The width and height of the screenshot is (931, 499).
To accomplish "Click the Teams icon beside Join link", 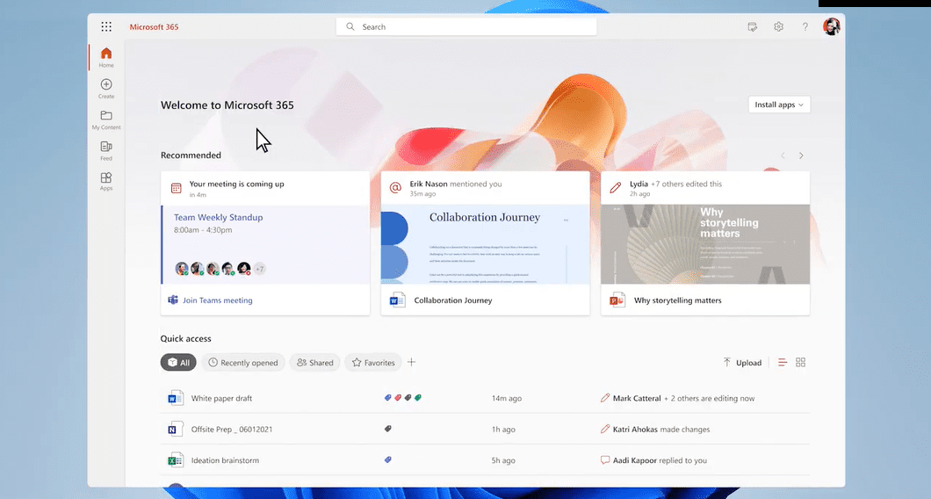I will 173,300.
